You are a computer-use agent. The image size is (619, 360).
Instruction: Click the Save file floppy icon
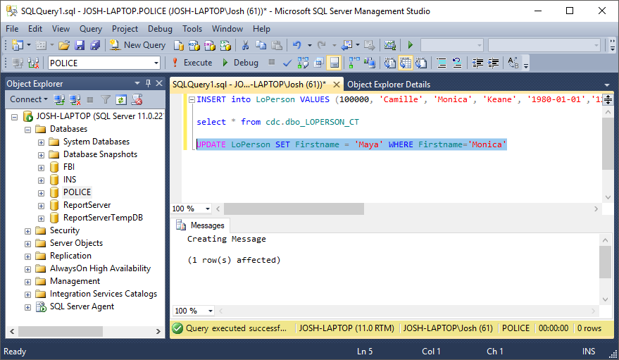click(x=80, y=45)
